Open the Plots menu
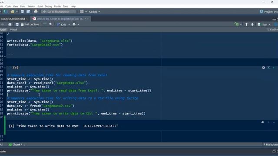Screen dimensions: 278x156 click(23, 6)
